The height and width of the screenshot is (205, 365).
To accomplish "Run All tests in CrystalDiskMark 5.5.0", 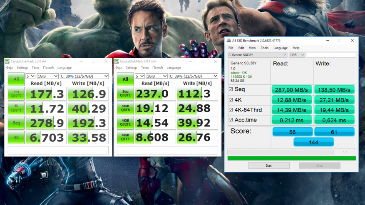I will point(16,79).
